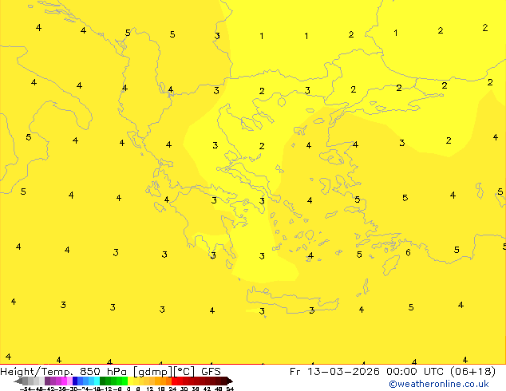This screenshot has width=506, height=391.
Task: Click the grey left arrow end of the color scale
Action: click(18, 381)
